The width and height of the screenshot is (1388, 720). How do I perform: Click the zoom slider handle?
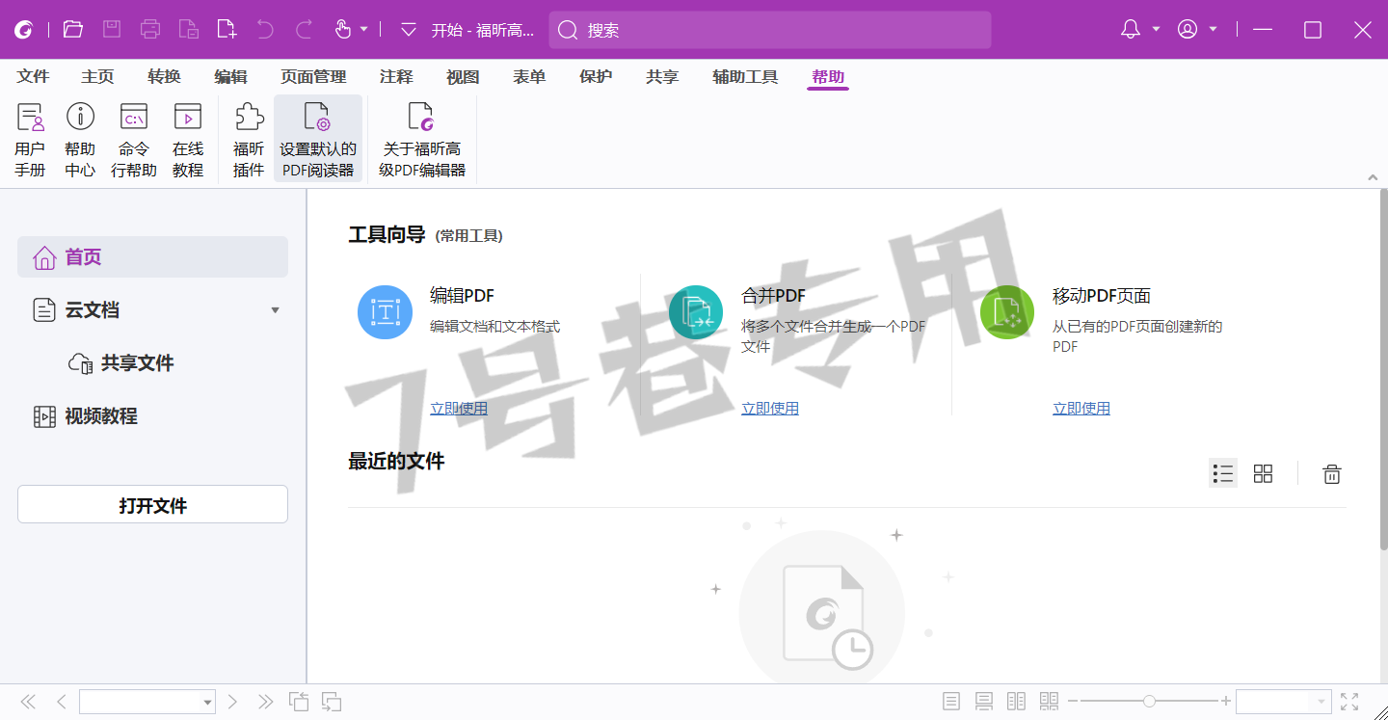1149,702
